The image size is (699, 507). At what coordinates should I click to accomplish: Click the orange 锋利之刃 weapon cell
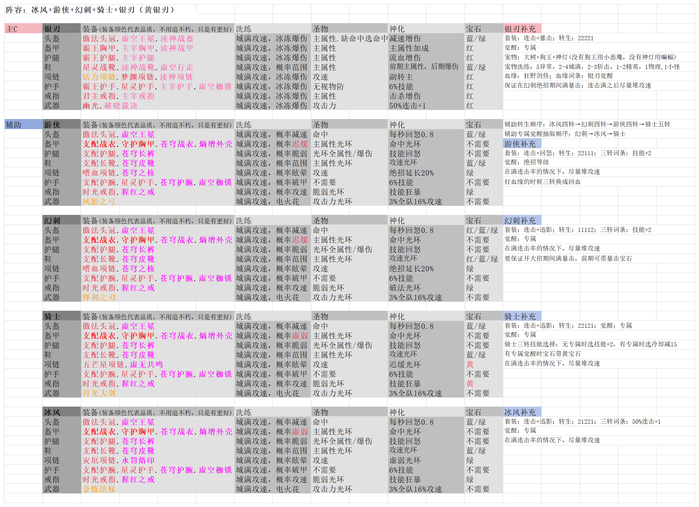[99, 297]
